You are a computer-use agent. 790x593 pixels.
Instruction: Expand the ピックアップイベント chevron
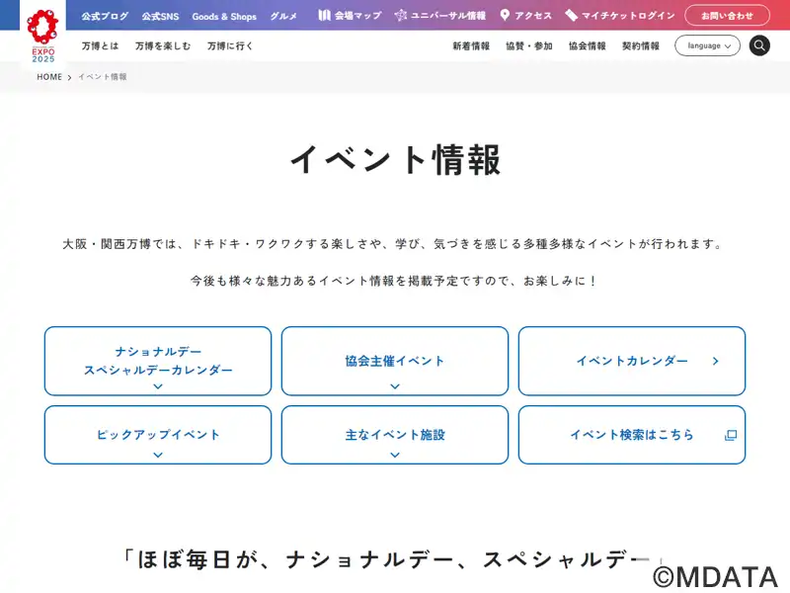coord(158,455)
